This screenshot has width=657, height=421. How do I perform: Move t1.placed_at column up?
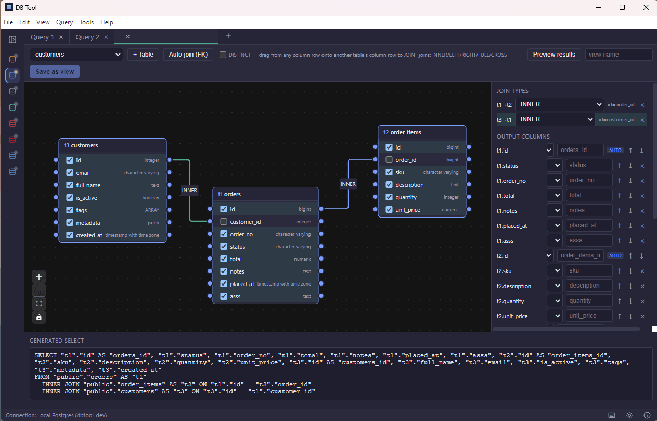(620, 226)
